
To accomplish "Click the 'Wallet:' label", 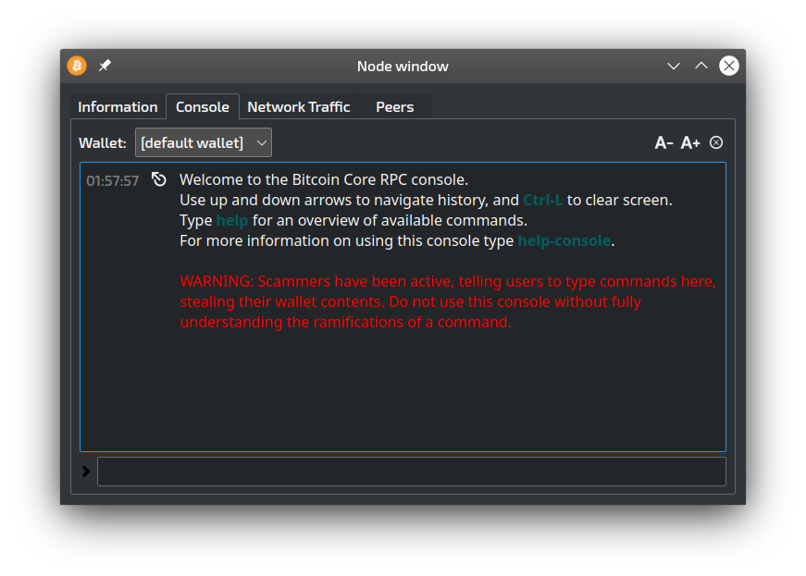I will tap(103, 142).
